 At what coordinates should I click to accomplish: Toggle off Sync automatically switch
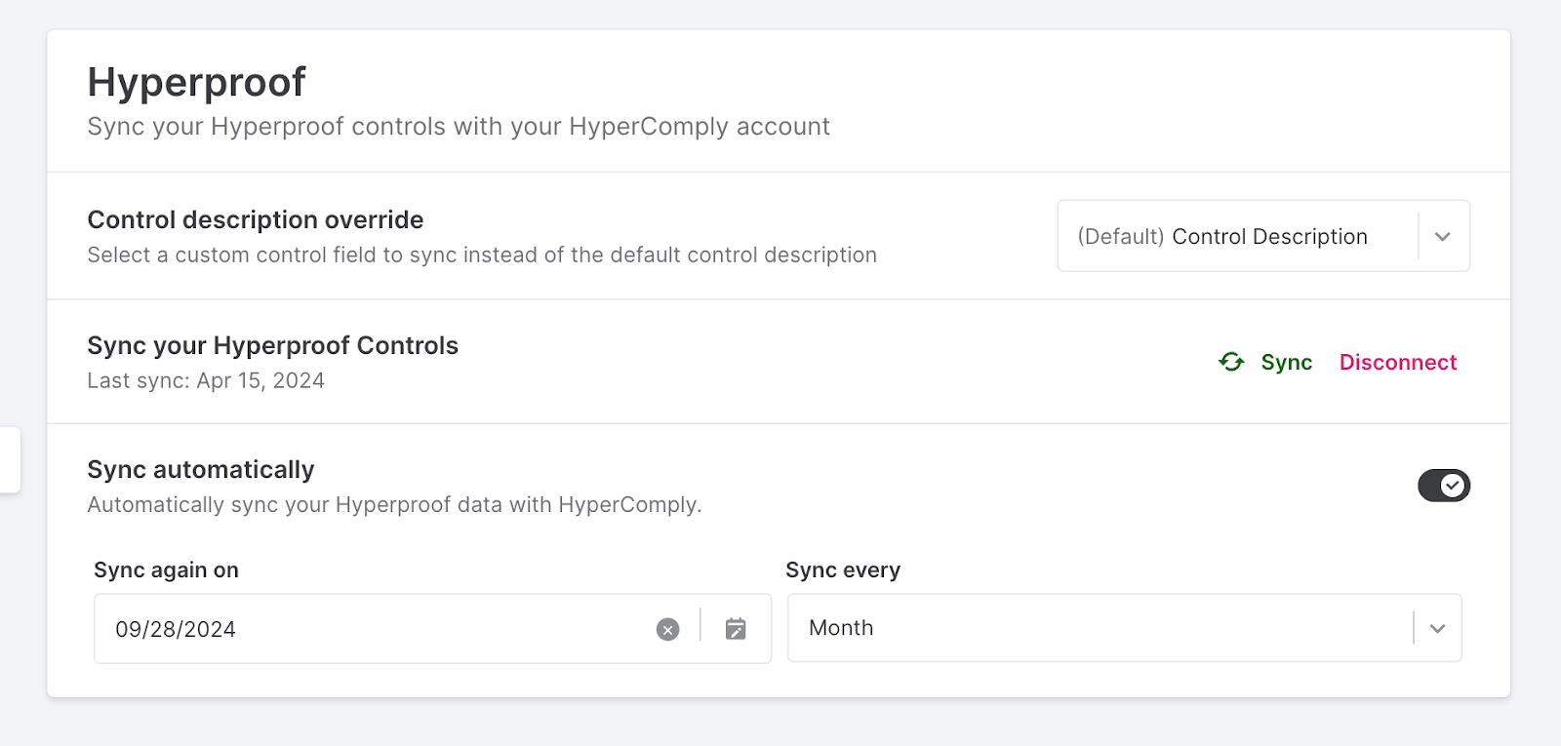coord(1444,485)
